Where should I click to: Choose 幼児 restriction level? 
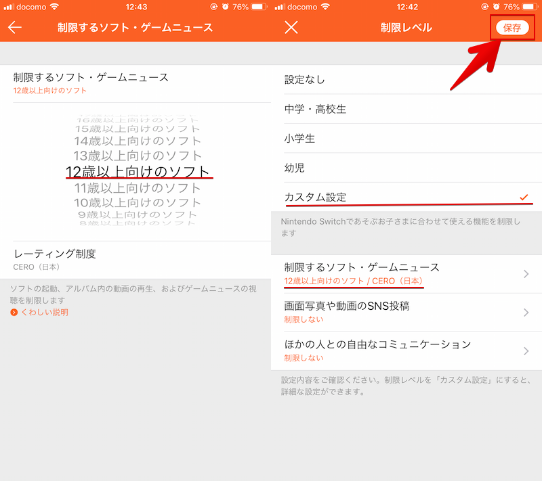coord(295,168)
